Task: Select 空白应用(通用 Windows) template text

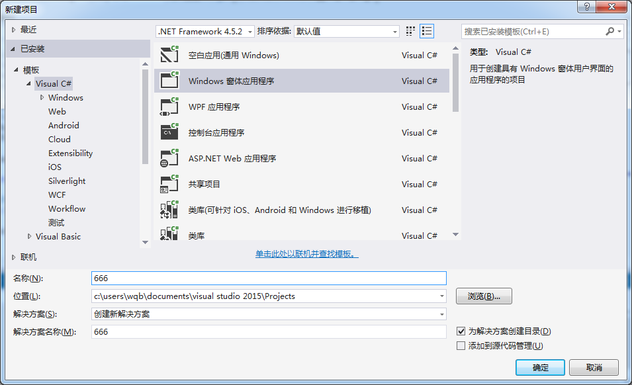Action: click(234, 55)
